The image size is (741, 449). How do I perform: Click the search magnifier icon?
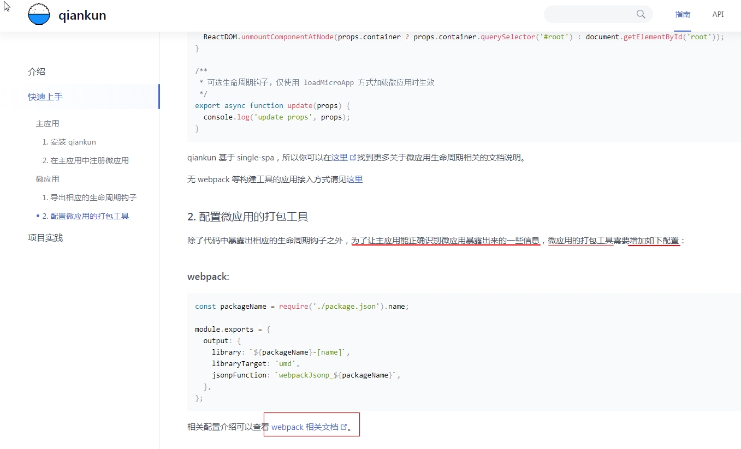(x=641, y=14)
